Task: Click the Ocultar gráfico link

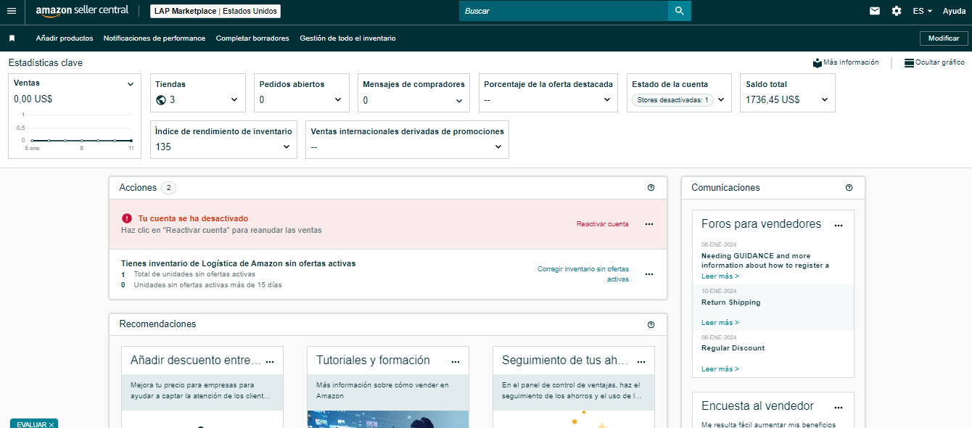Action: click(940, 63)
